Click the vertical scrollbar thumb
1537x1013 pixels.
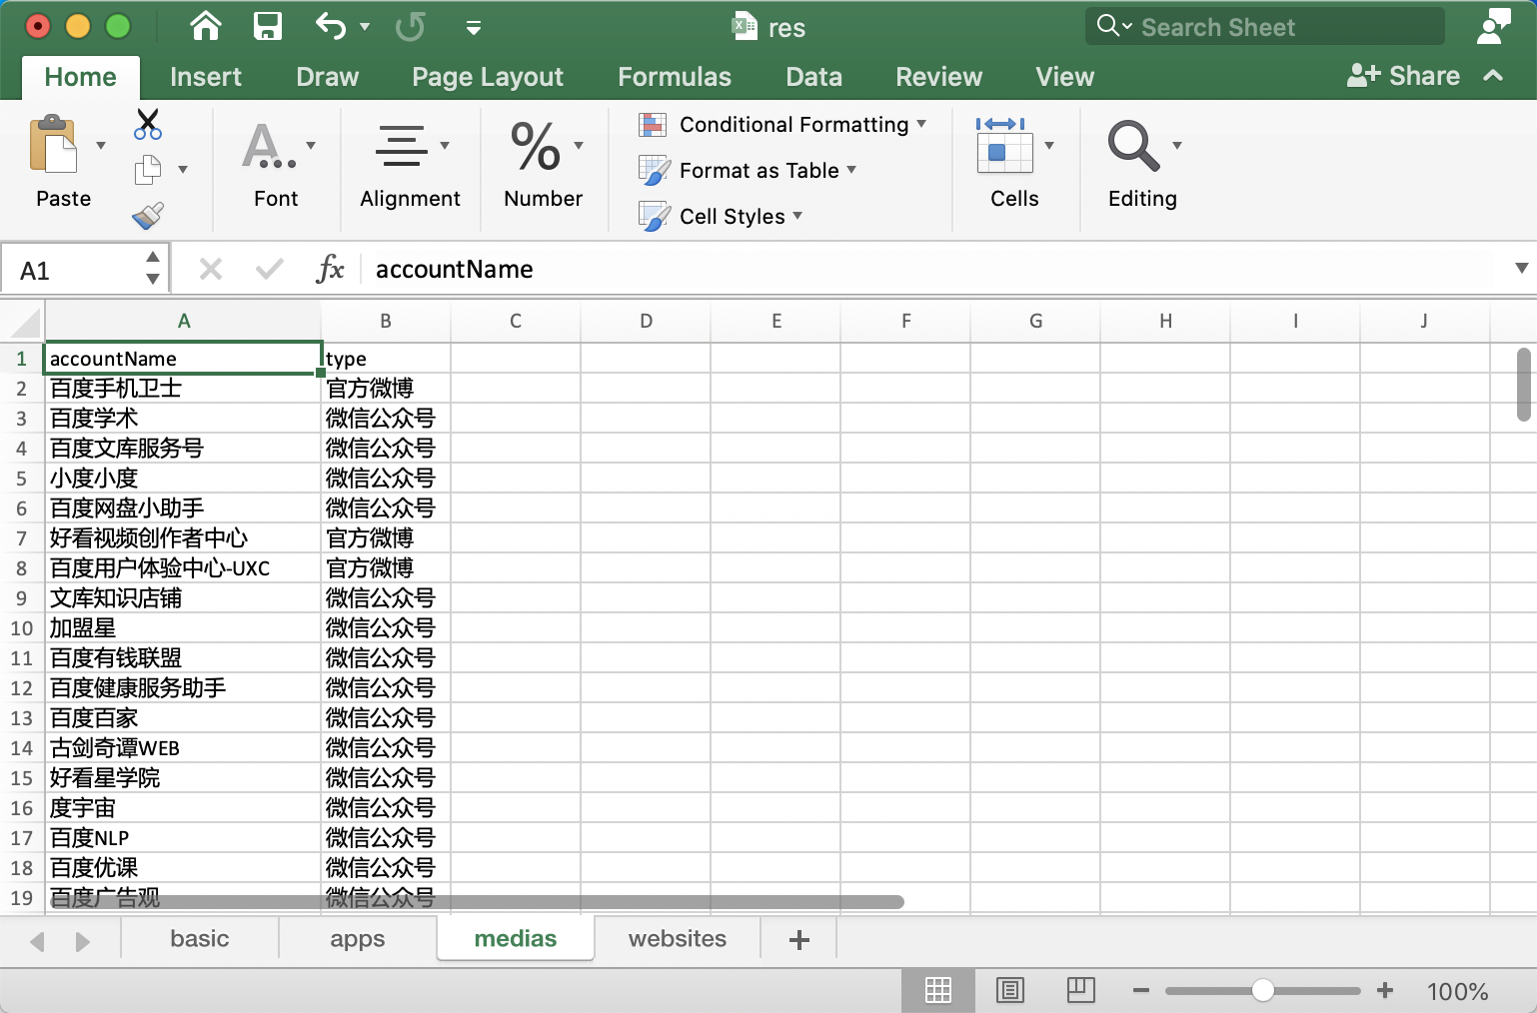point(1523,385)
